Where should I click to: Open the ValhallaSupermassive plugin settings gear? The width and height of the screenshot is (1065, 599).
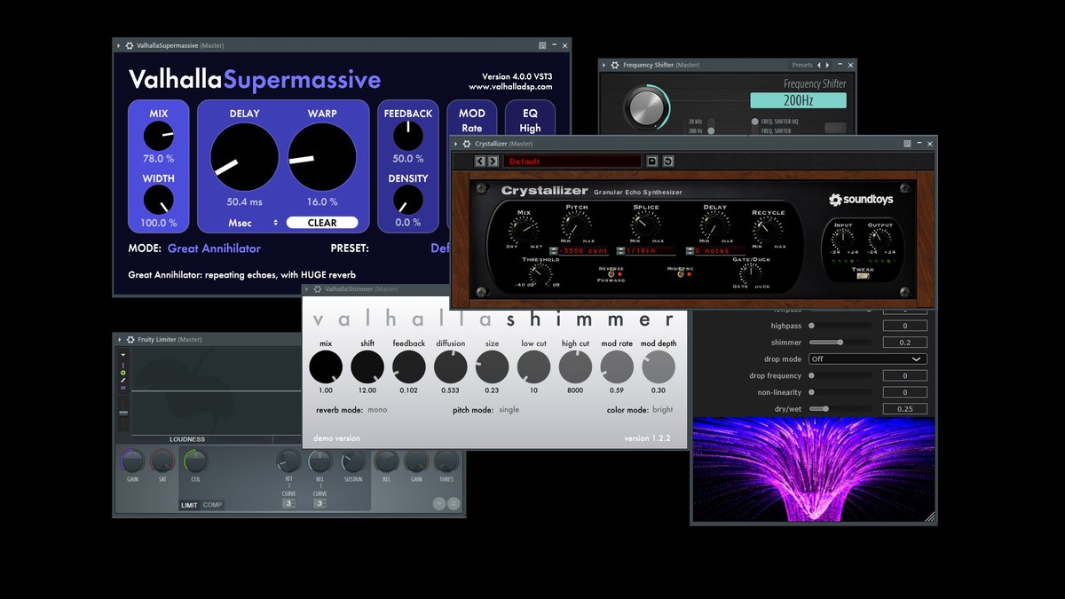click(130, 45)
